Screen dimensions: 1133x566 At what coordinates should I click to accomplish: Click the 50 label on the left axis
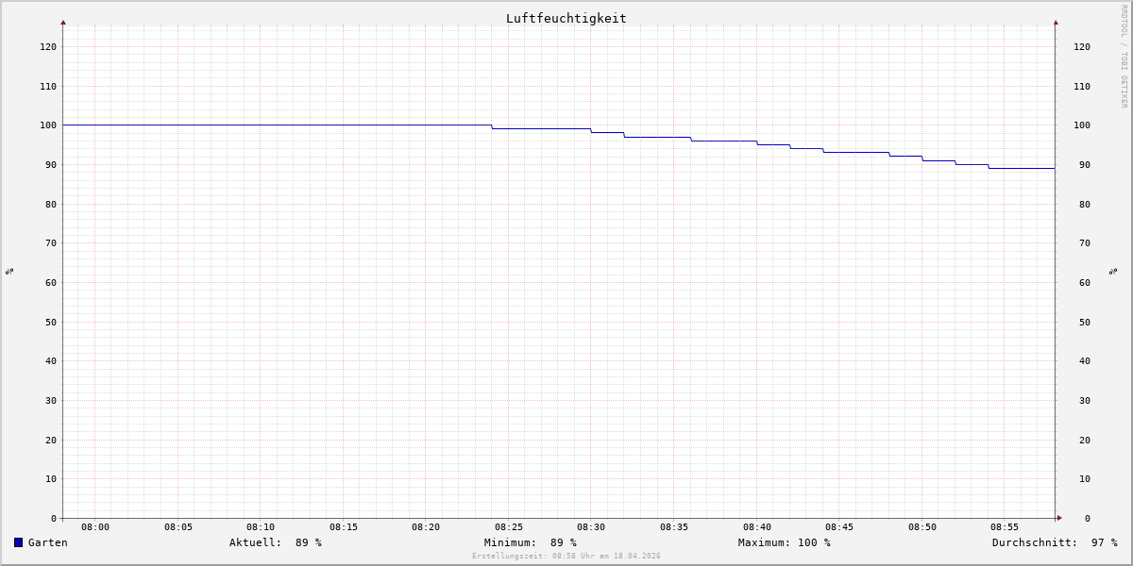coord(51,323)
